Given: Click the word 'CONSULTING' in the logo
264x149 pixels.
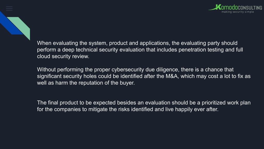Looking at the screenshot, I should 250,8.
